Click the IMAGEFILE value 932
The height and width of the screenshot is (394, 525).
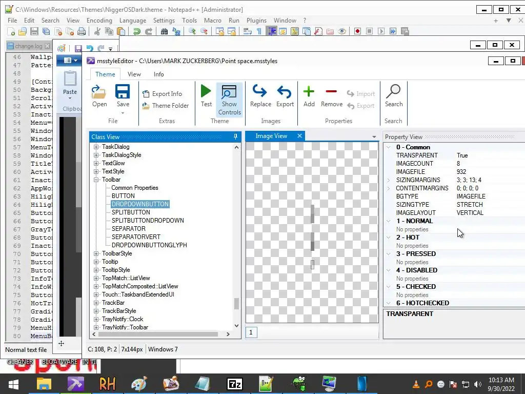461,172
